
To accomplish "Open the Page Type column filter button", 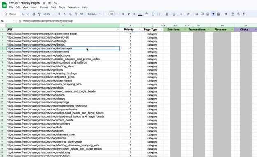I will (x=161, y=30).
